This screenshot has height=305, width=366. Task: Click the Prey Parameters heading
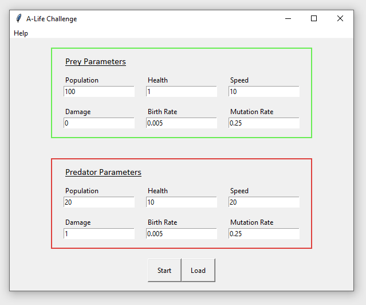click(x=96, y=62)
